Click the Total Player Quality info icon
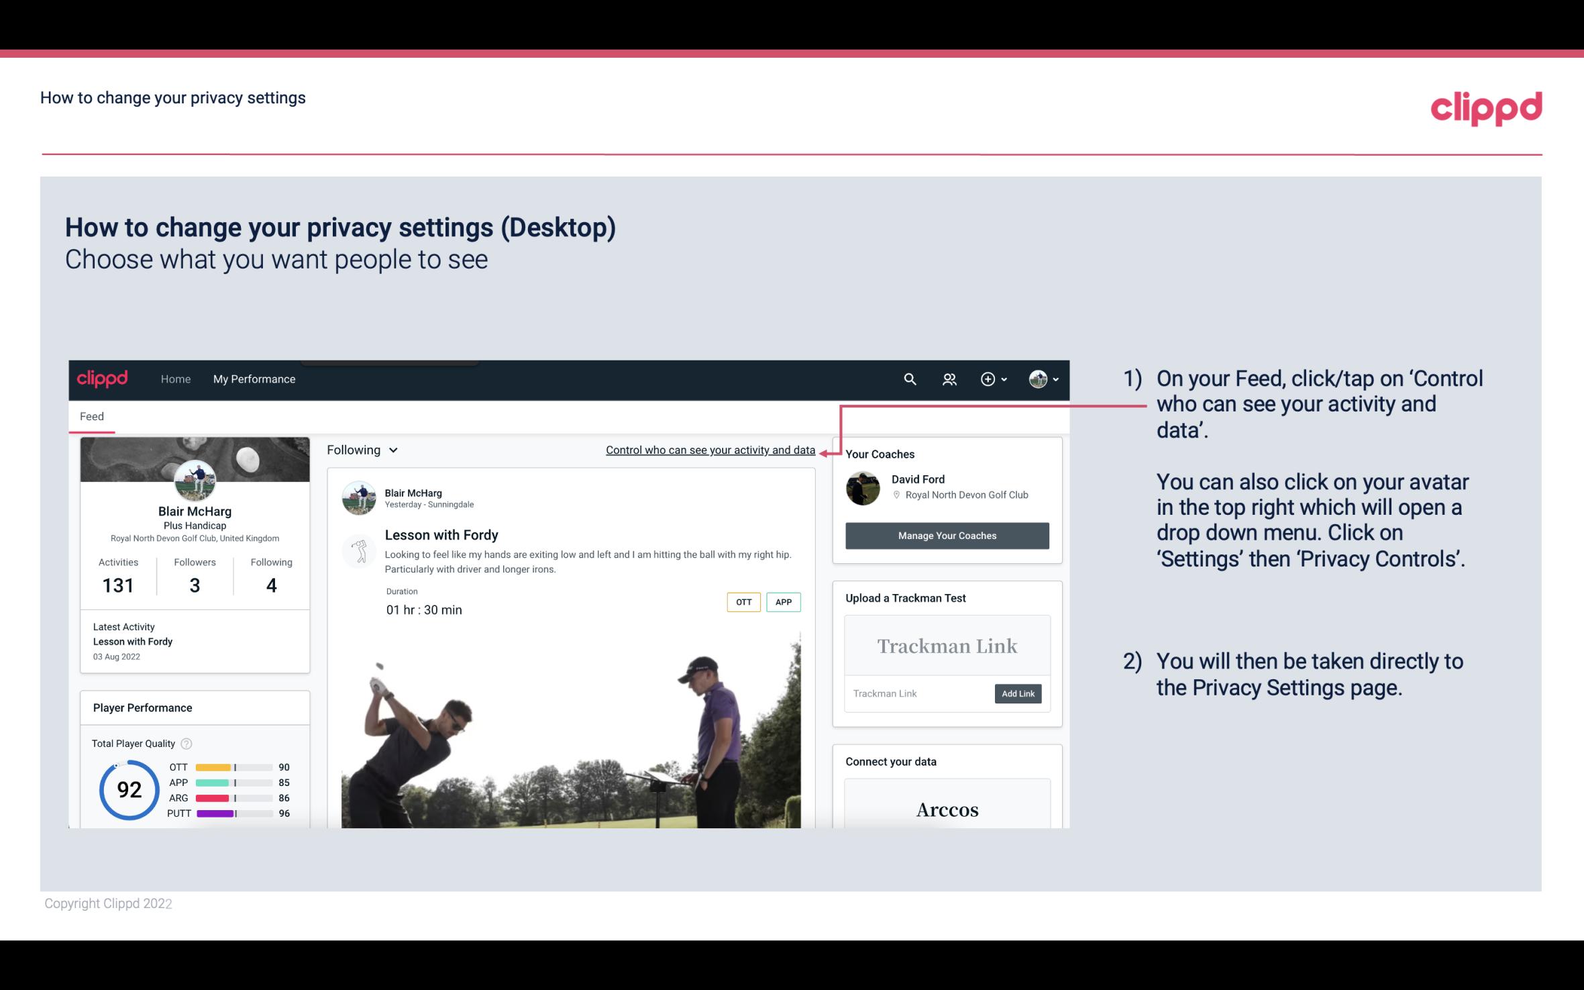The height and width of the screenshot is (990, 1584). tap(188, 742)
